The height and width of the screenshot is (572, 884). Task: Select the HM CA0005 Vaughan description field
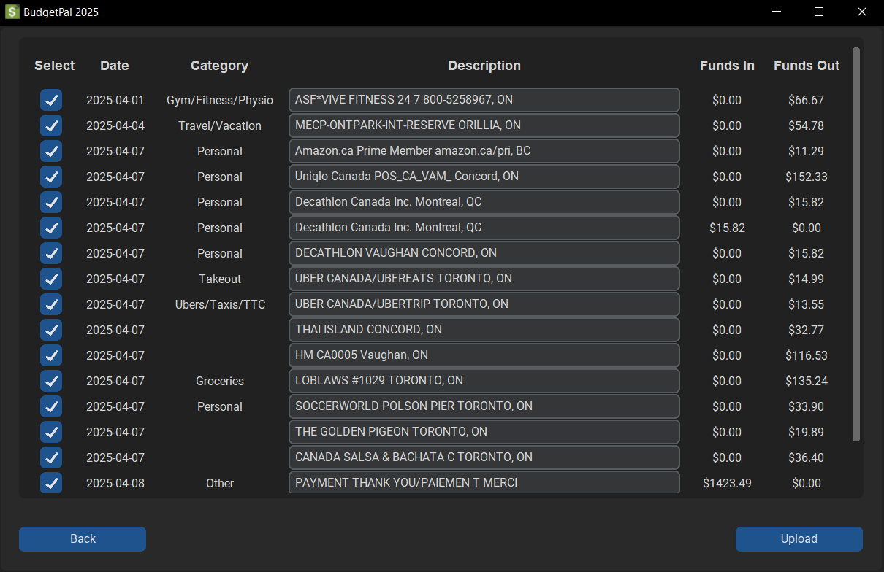point(484,355)
